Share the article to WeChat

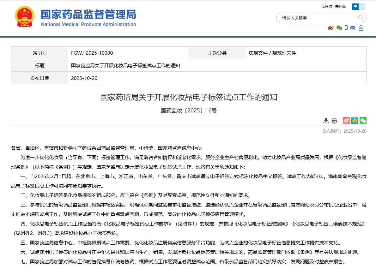tap(363, 121)
